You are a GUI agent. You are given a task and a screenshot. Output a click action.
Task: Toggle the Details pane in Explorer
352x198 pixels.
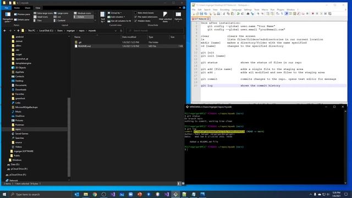[x=22, y=20]
